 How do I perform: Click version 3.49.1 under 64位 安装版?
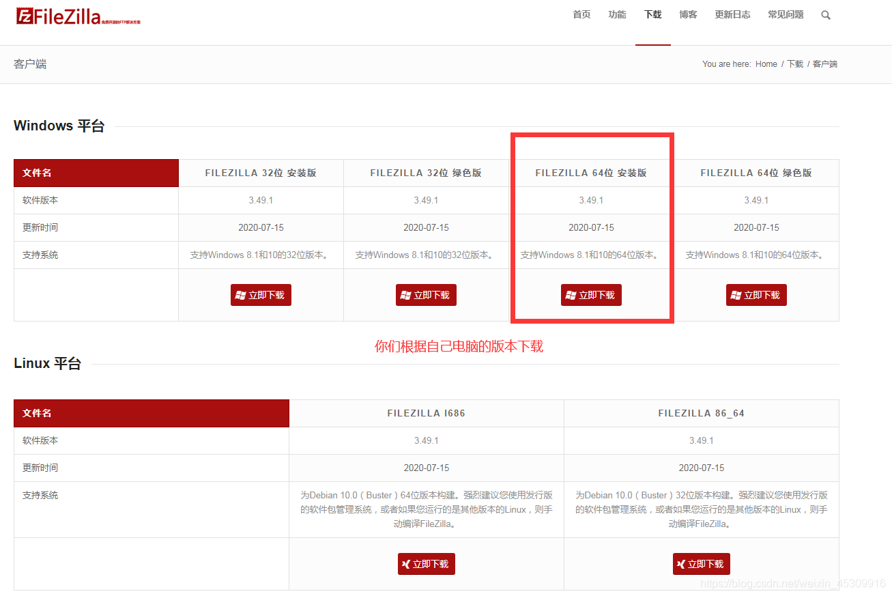[x=591, y=200]
